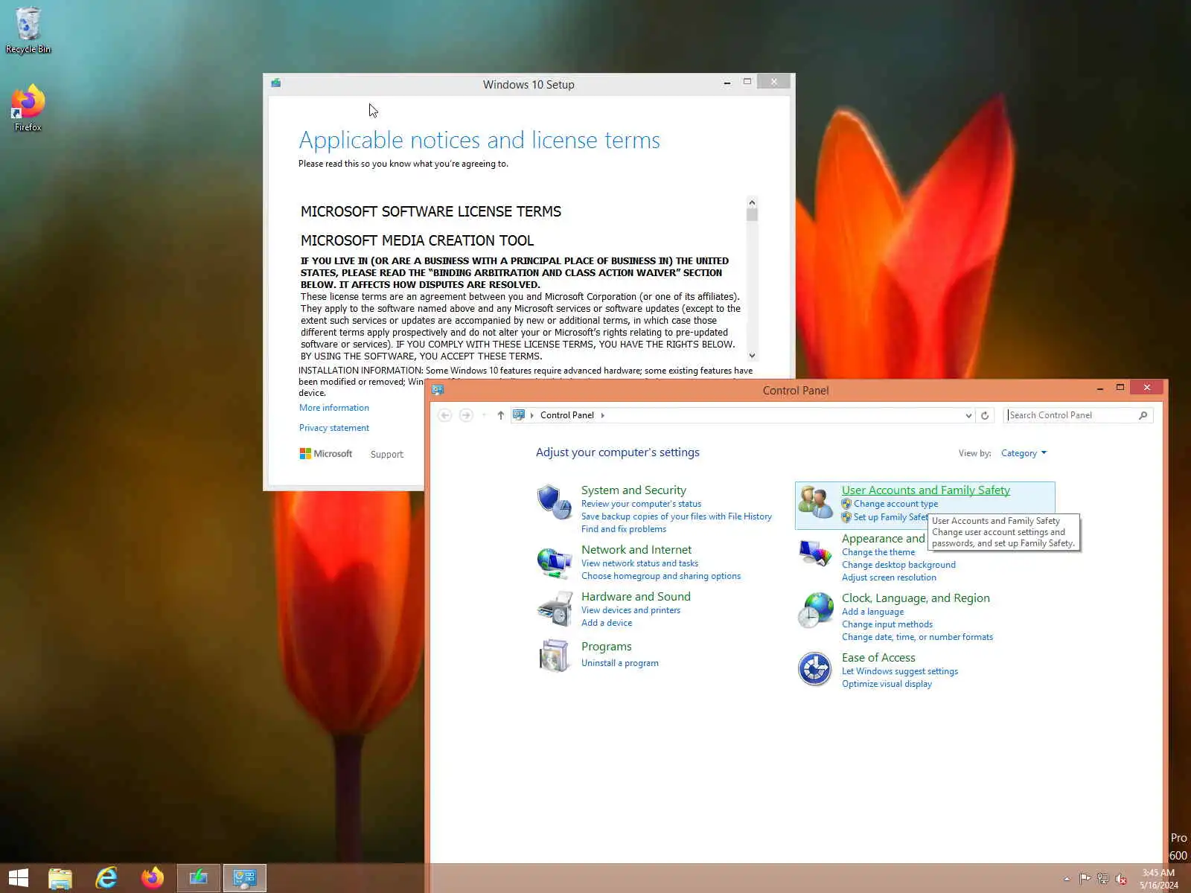The height and width of the screenshot is (893, 1191).
Task: Open System and Security category
Action: 633,490
